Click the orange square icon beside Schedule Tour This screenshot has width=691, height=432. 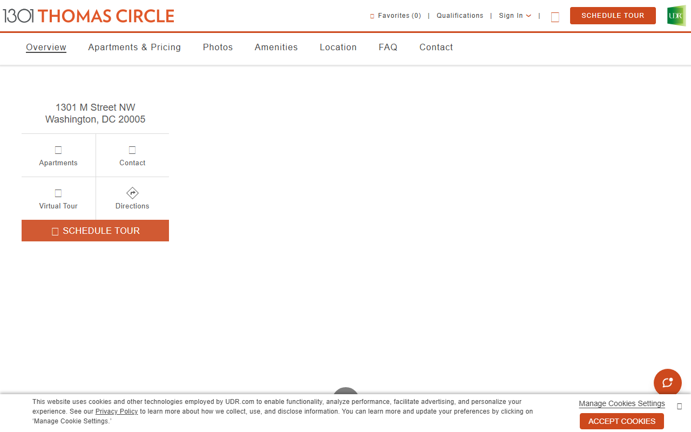click(555, 17)
